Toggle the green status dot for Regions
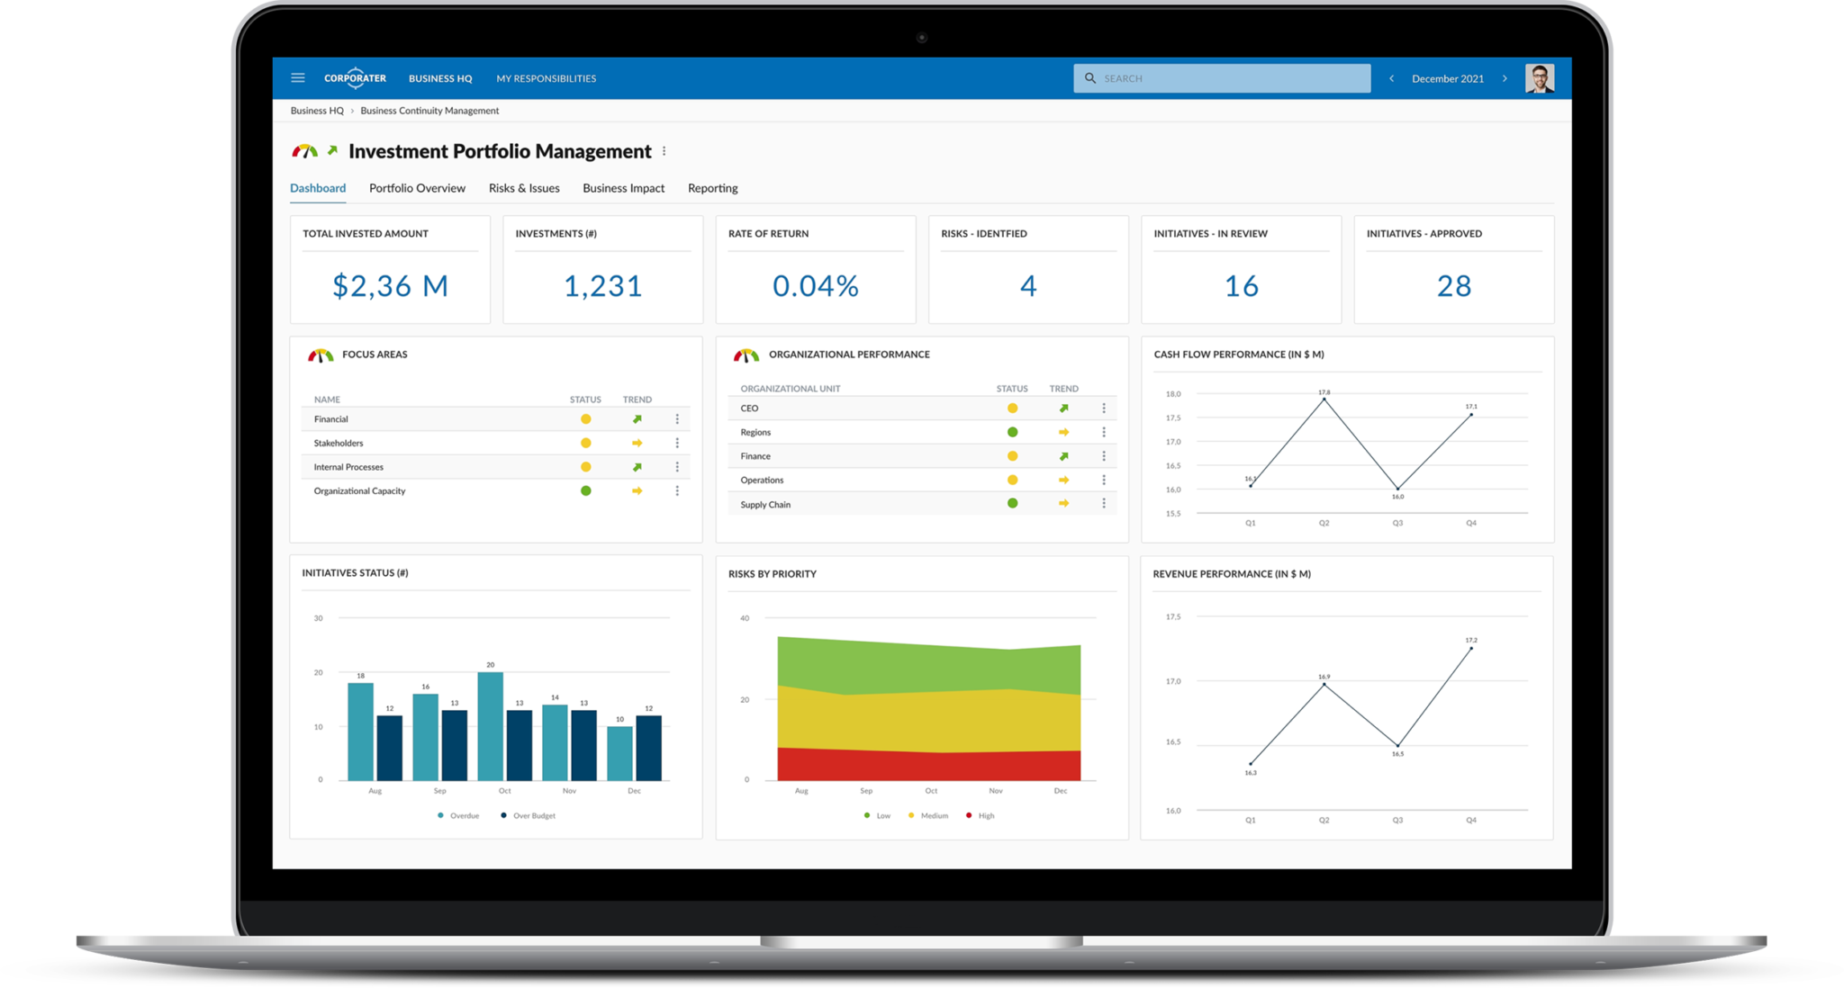This screenshot has width=1844, height=988. [x=1012, y=432]
